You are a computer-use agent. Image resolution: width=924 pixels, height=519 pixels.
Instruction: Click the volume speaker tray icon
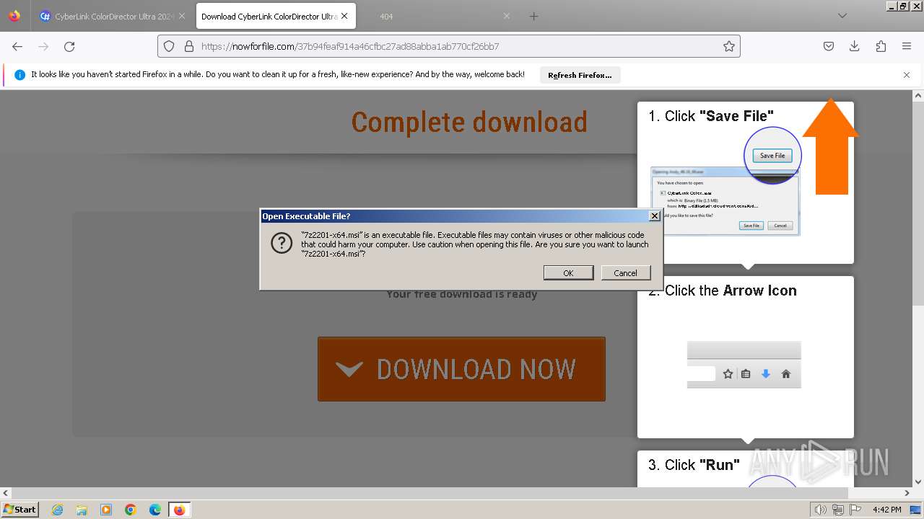click(820, 510)
